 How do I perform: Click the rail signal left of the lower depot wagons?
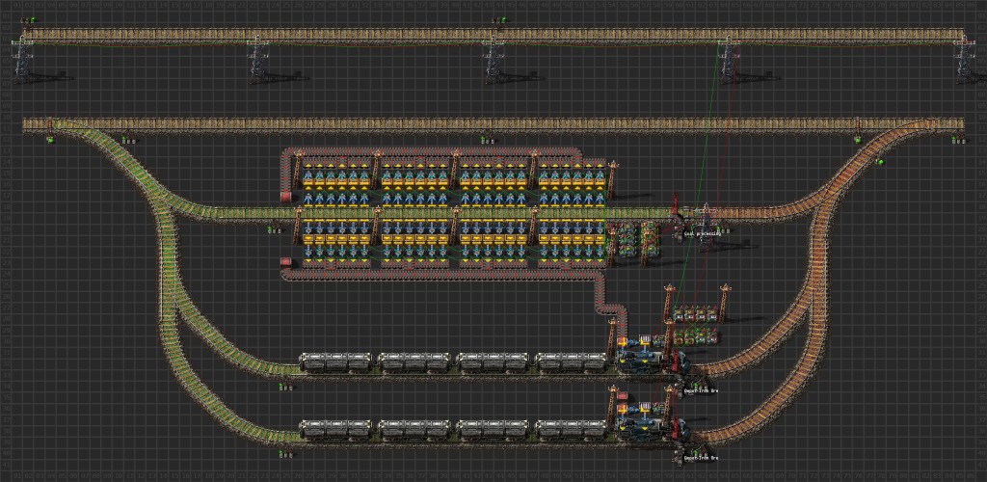(284, 454)
